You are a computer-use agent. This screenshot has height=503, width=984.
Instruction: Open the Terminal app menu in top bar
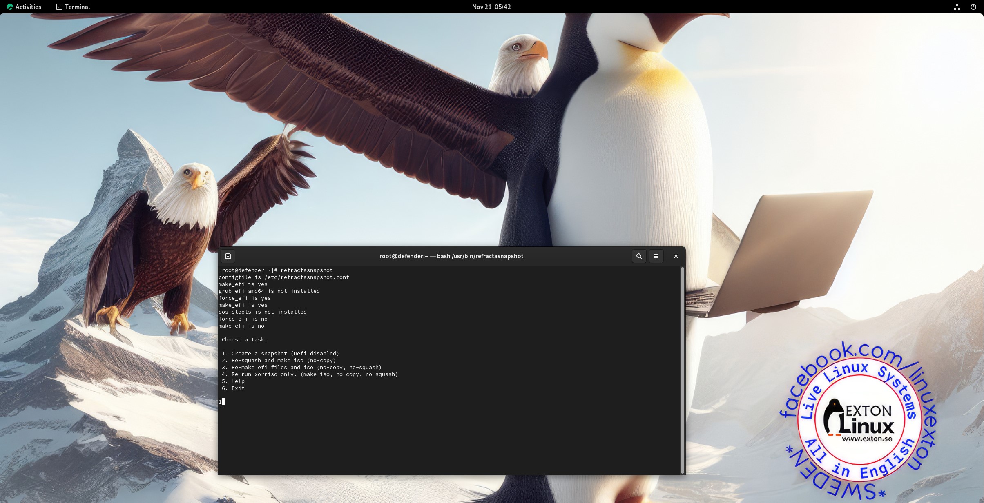(73, 7)
